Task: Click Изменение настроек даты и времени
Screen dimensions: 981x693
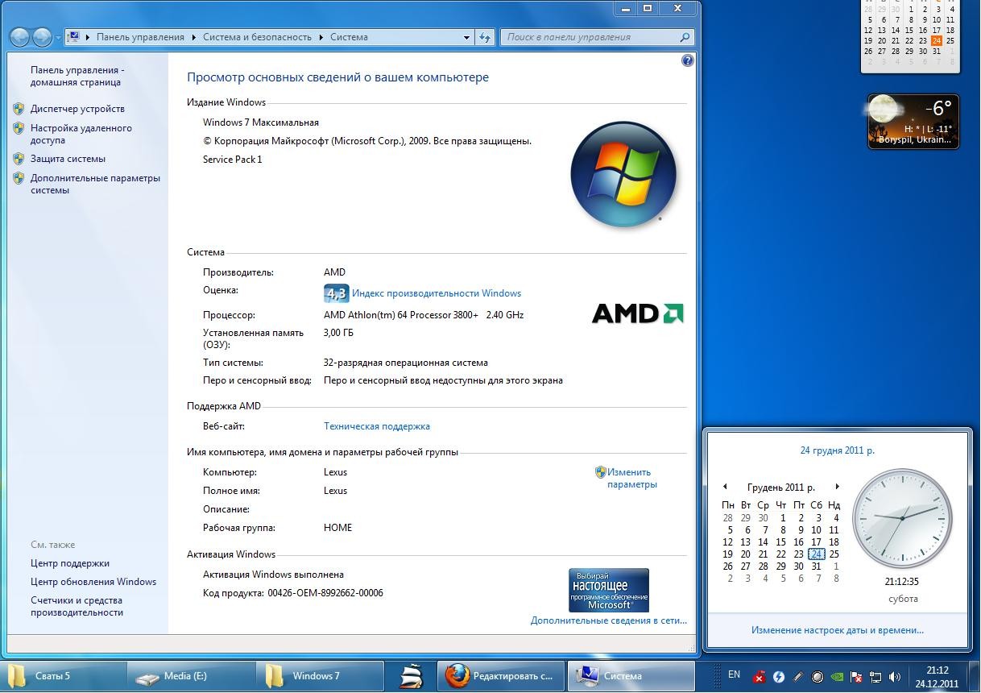Action: 838,630
